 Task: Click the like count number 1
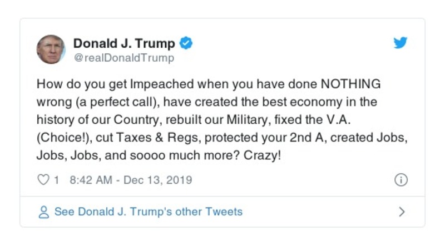pos(56,180)
